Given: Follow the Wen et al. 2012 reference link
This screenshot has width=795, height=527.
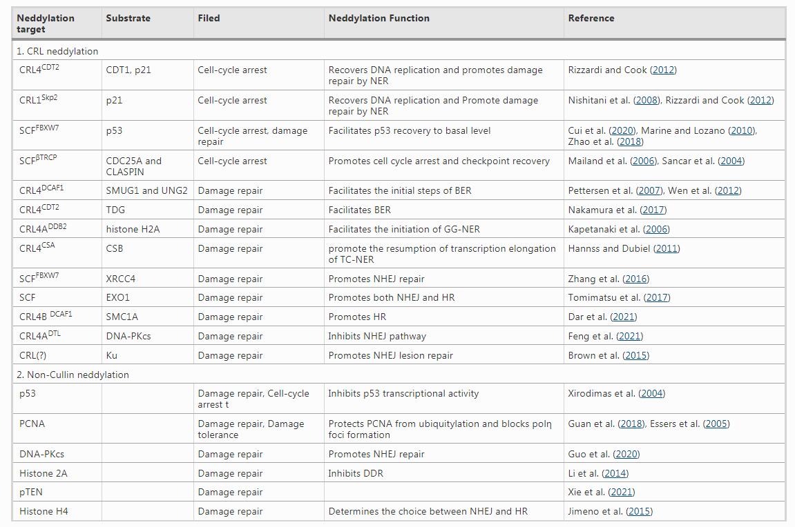Looking at the screenshot, I should coord(727,190).
